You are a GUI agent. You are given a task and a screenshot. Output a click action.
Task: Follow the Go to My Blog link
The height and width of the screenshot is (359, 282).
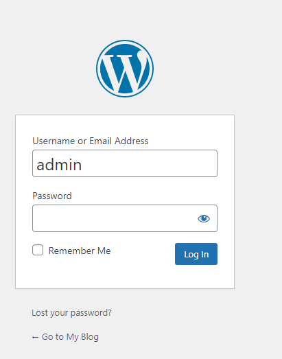point(65,337)
